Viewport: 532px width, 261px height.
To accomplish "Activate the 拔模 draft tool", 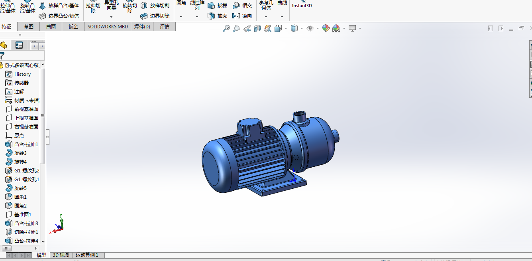I will click(218, 6).
